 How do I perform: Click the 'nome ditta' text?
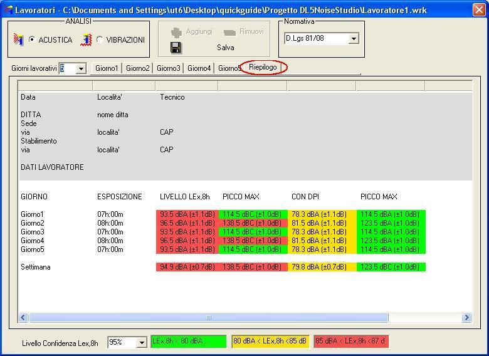coord(113,115)
